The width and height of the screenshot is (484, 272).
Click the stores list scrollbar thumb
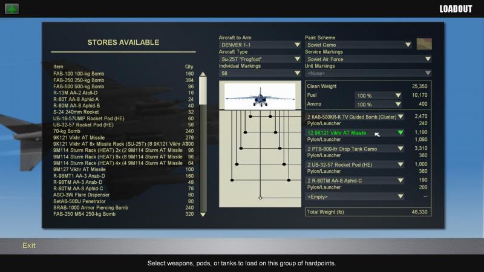click(203, 91)
